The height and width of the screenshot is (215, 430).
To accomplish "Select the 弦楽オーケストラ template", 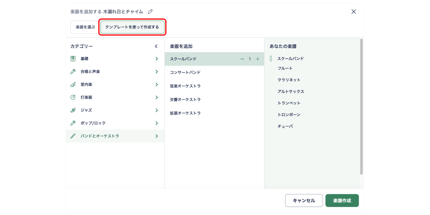I will pyautogui.click(x=186, y=86).
